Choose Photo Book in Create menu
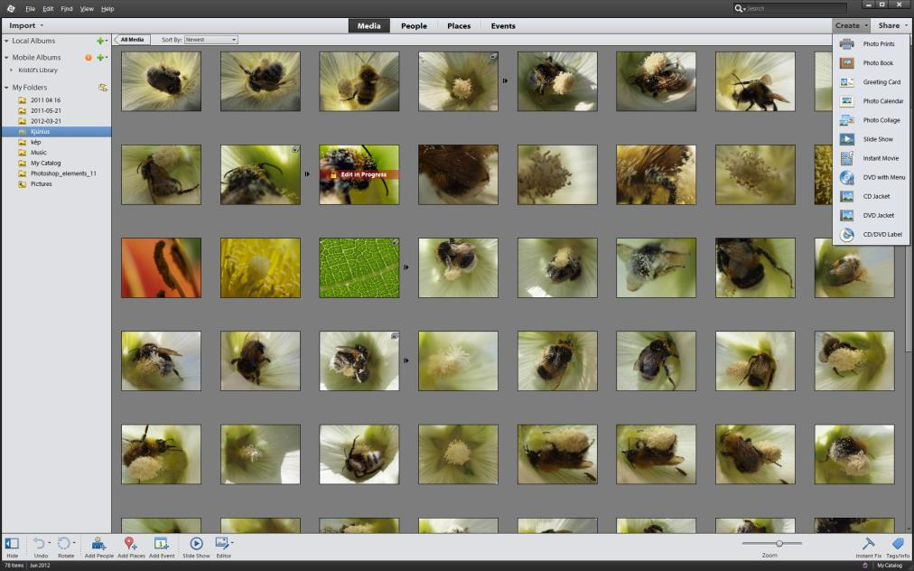 [x=871, y=63]
